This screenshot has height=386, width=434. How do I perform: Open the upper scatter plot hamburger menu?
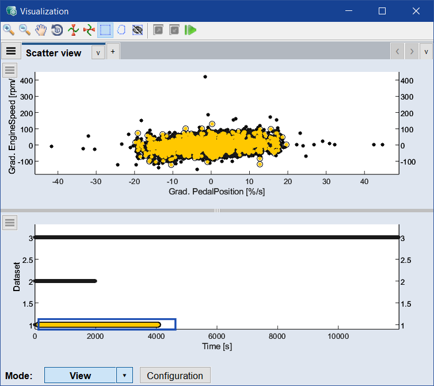pyautogui.click(x=10, y=70)
